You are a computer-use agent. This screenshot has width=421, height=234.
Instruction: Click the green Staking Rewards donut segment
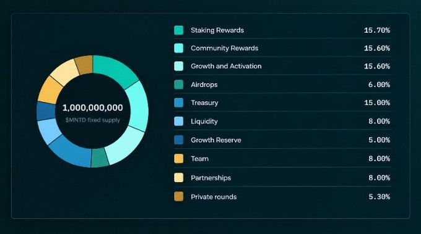115,70
